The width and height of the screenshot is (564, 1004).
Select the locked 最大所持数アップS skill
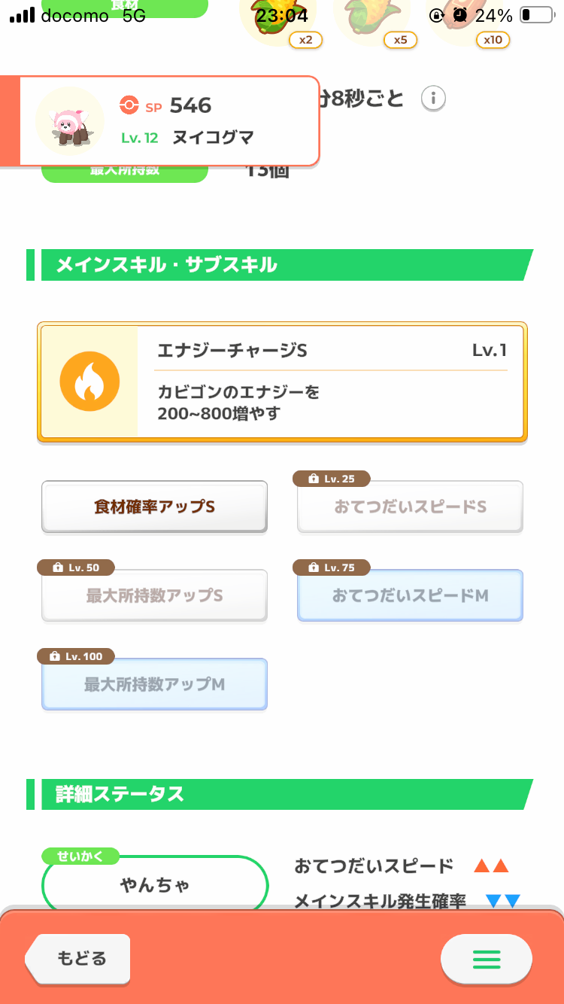pyautogui.click(x=154, y=596)
